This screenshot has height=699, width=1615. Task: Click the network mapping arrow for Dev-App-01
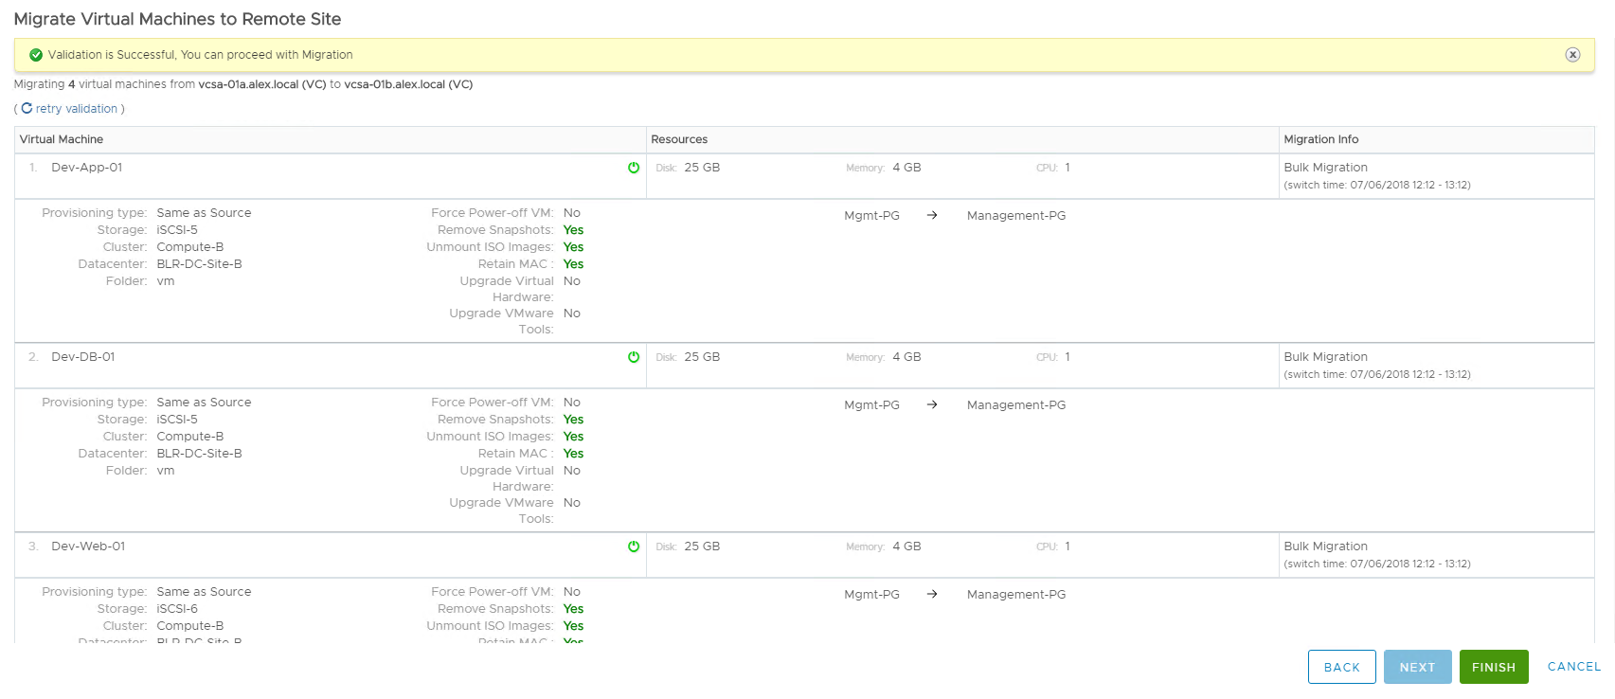[932, 216]
